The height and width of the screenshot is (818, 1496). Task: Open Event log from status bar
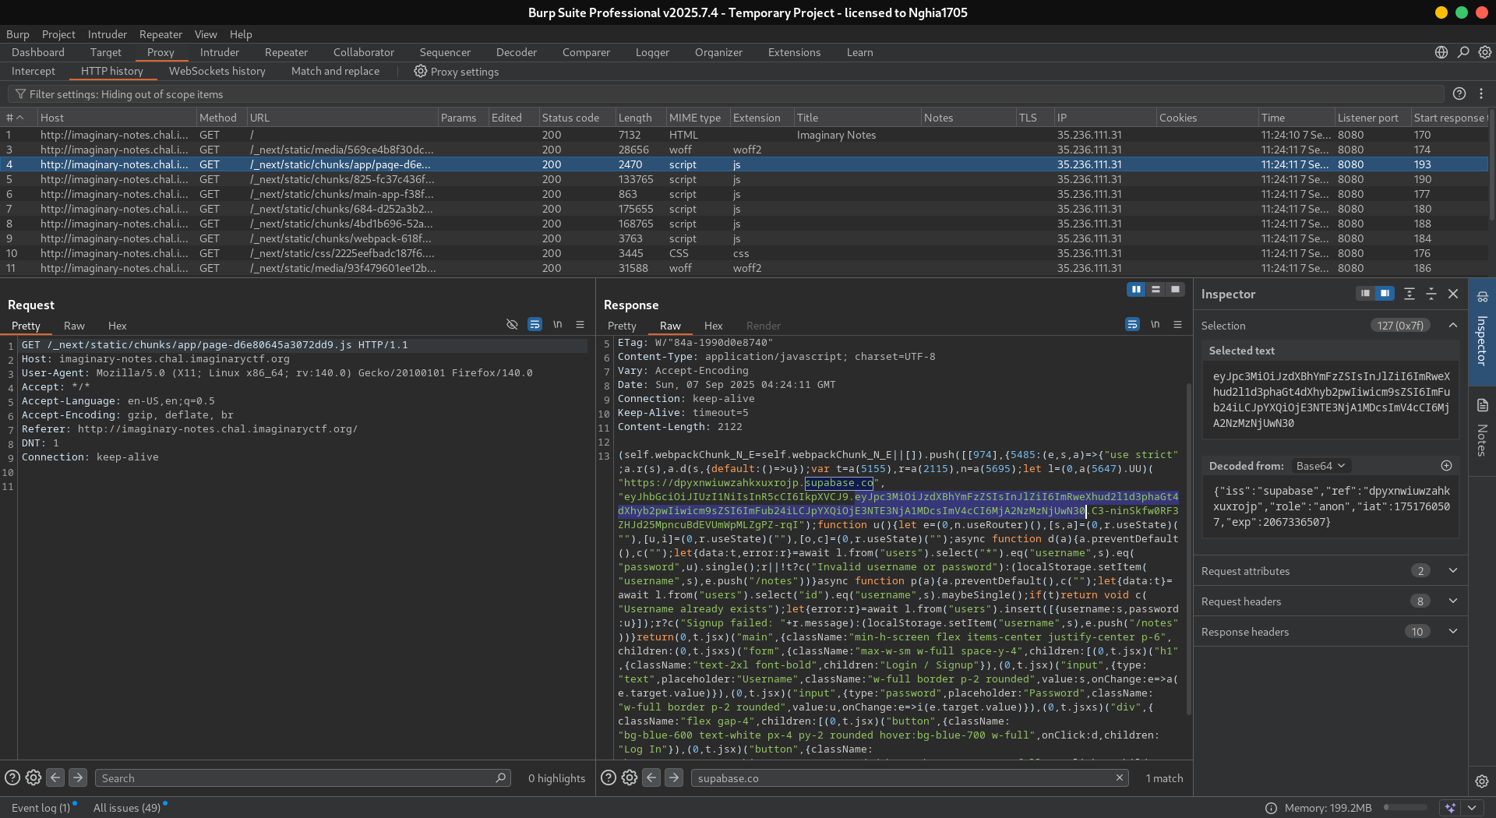point(41,808)
